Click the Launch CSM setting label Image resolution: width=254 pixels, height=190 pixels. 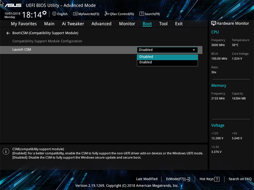coord(22,50)
